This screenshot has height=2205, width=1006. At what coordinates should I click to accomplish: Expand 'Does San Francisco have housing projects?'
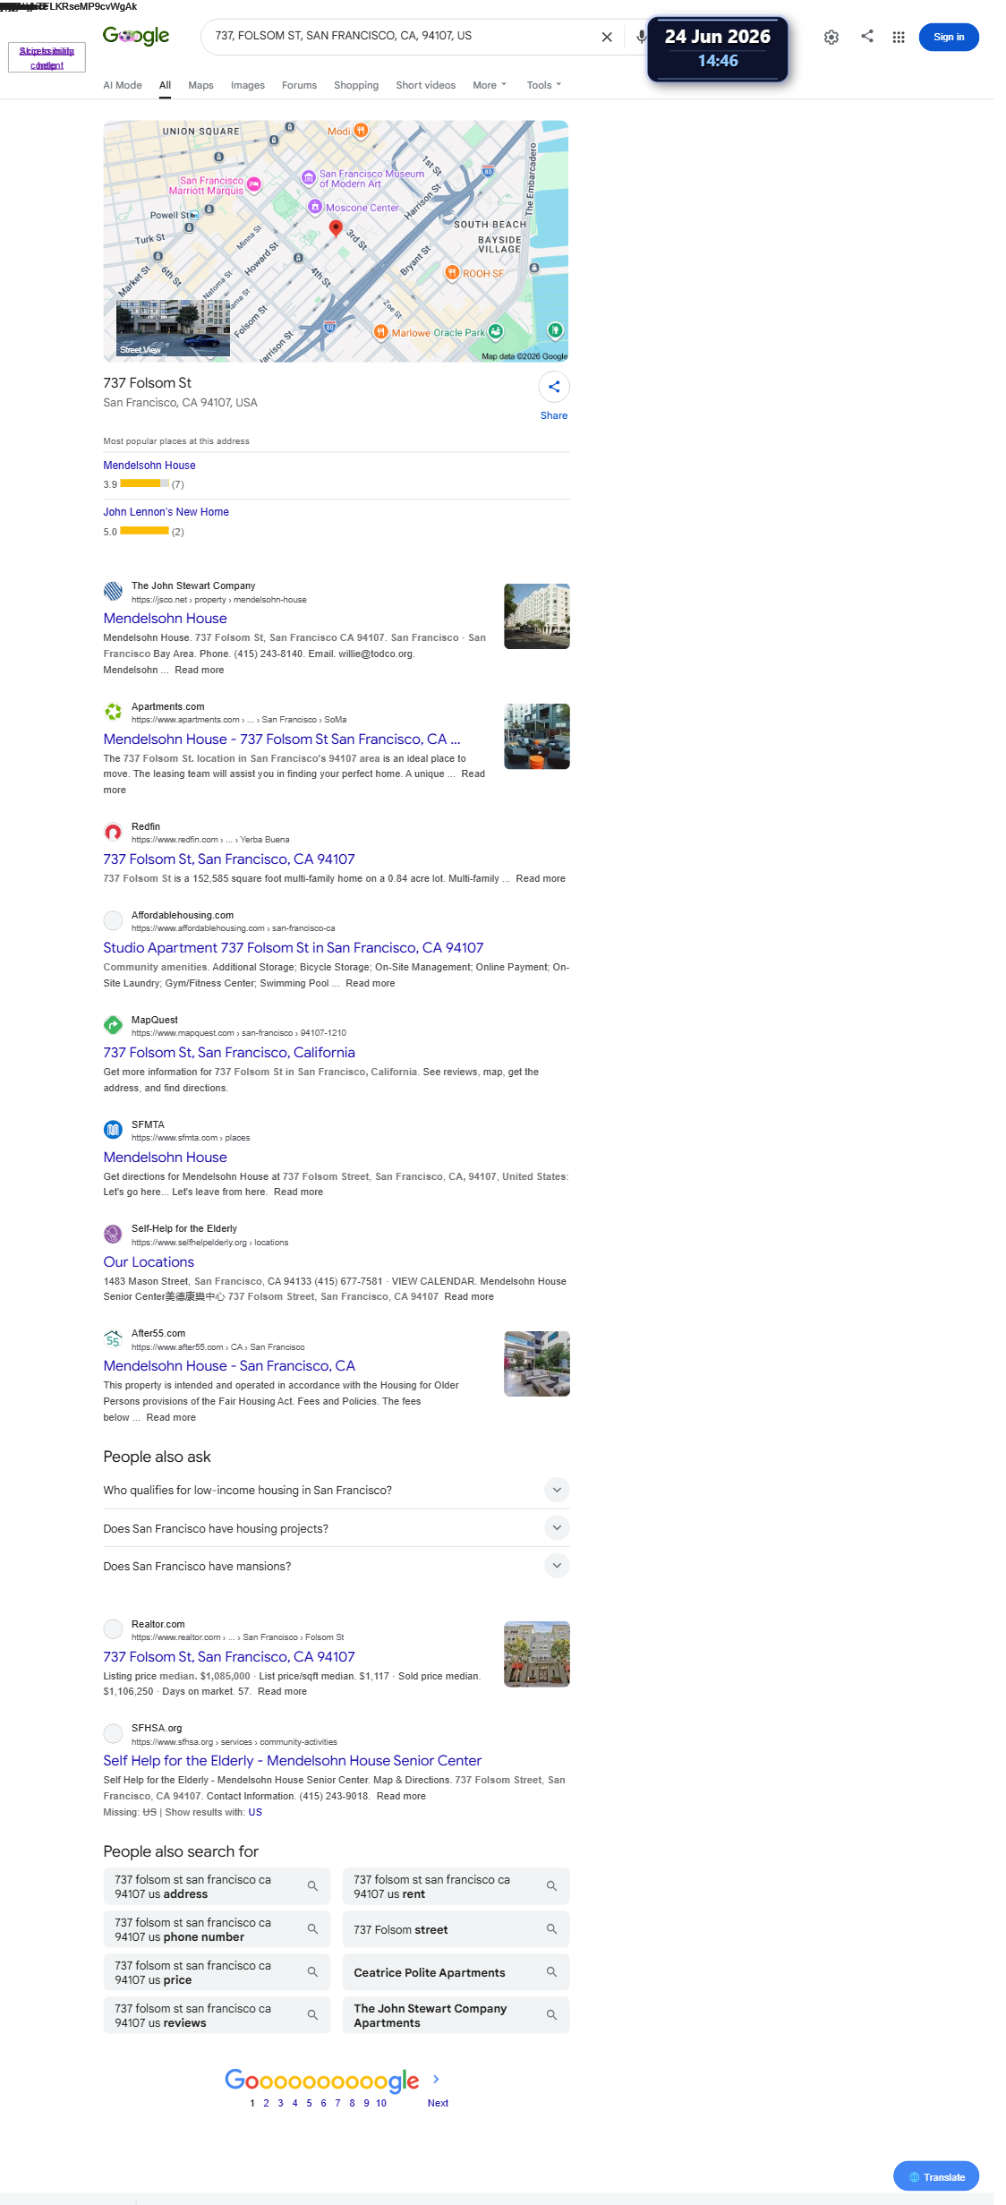click(x=557, y=1527)
